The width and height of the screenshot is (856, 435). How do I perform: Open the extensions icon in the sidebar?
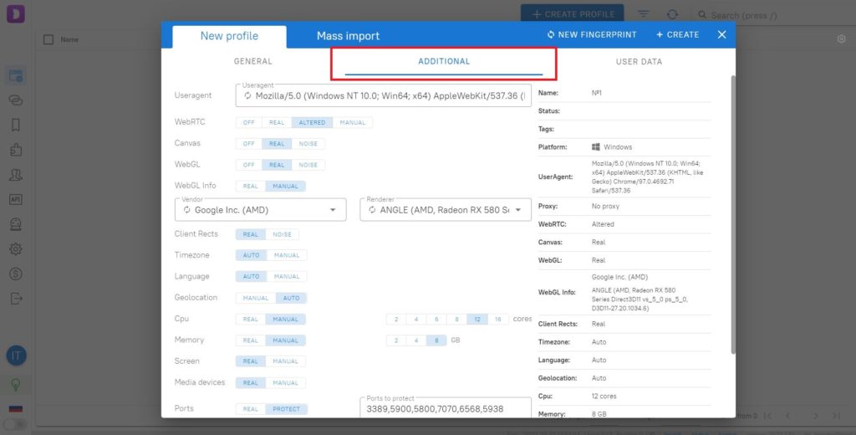coord(16,150)
